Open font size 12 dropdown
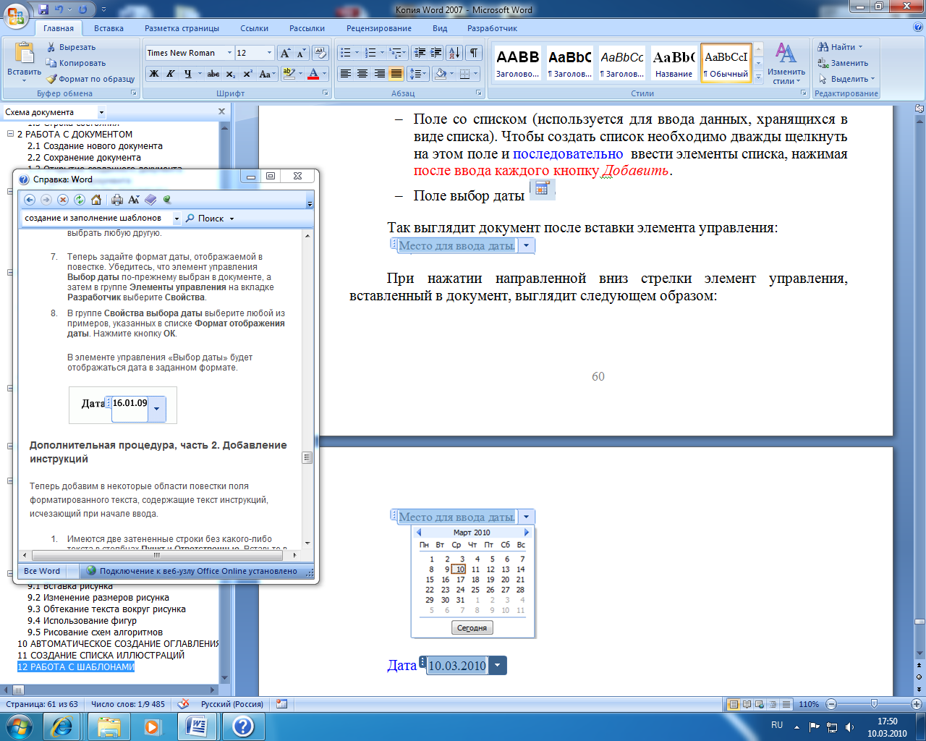Image resolution: width=926 pixels, height=741 pixels. tap(269, 53)
